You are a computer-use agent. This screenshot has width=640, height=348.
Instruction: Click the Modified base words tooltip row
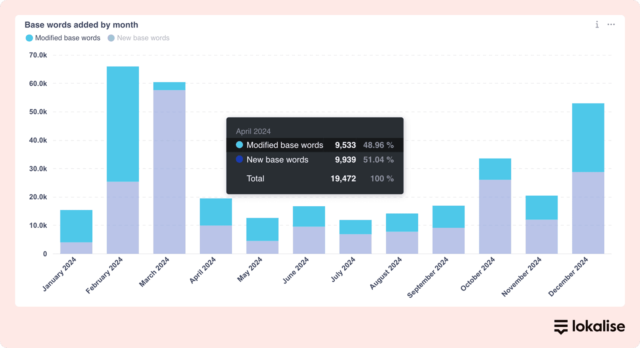point(315,145)
